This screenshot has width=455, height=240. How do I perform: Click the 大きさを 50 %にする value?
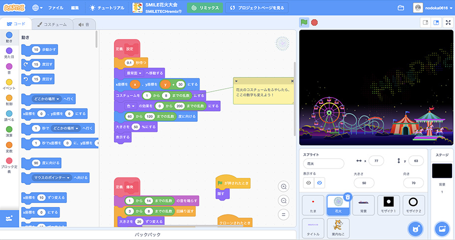[x=136, y=127]
